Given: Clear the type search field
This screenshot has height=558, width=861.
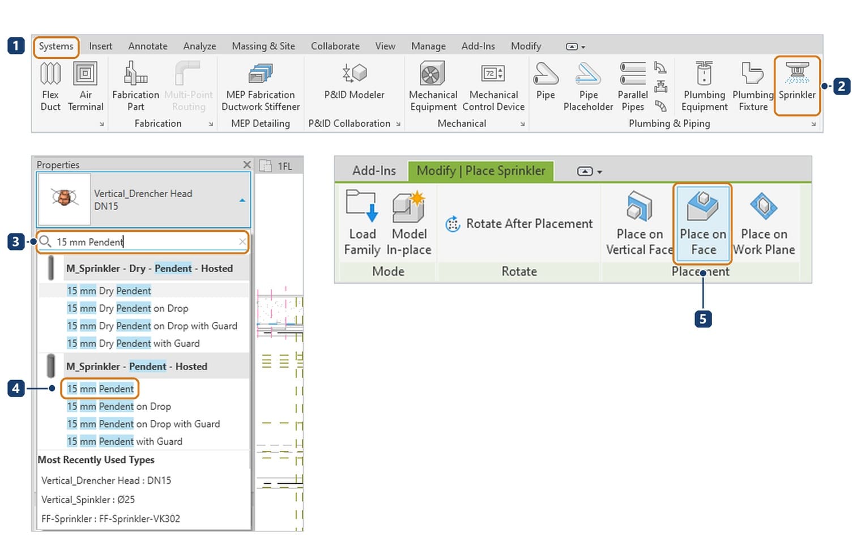Looking at the screenshot, I should (242, 242).
